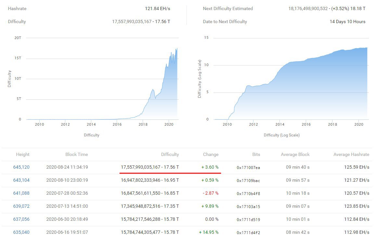Click average hashrate 112.84 EH/s

click(x=357, y=219)
